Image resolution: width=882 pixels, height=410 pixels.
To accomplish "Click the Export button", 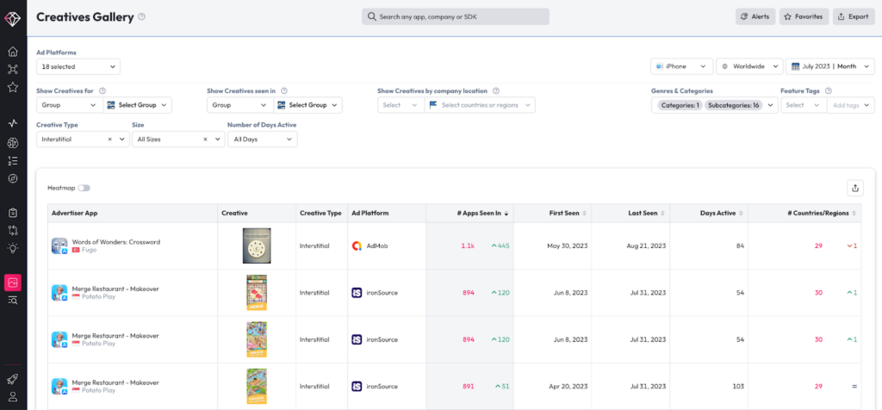I will (x=854, y=17).
